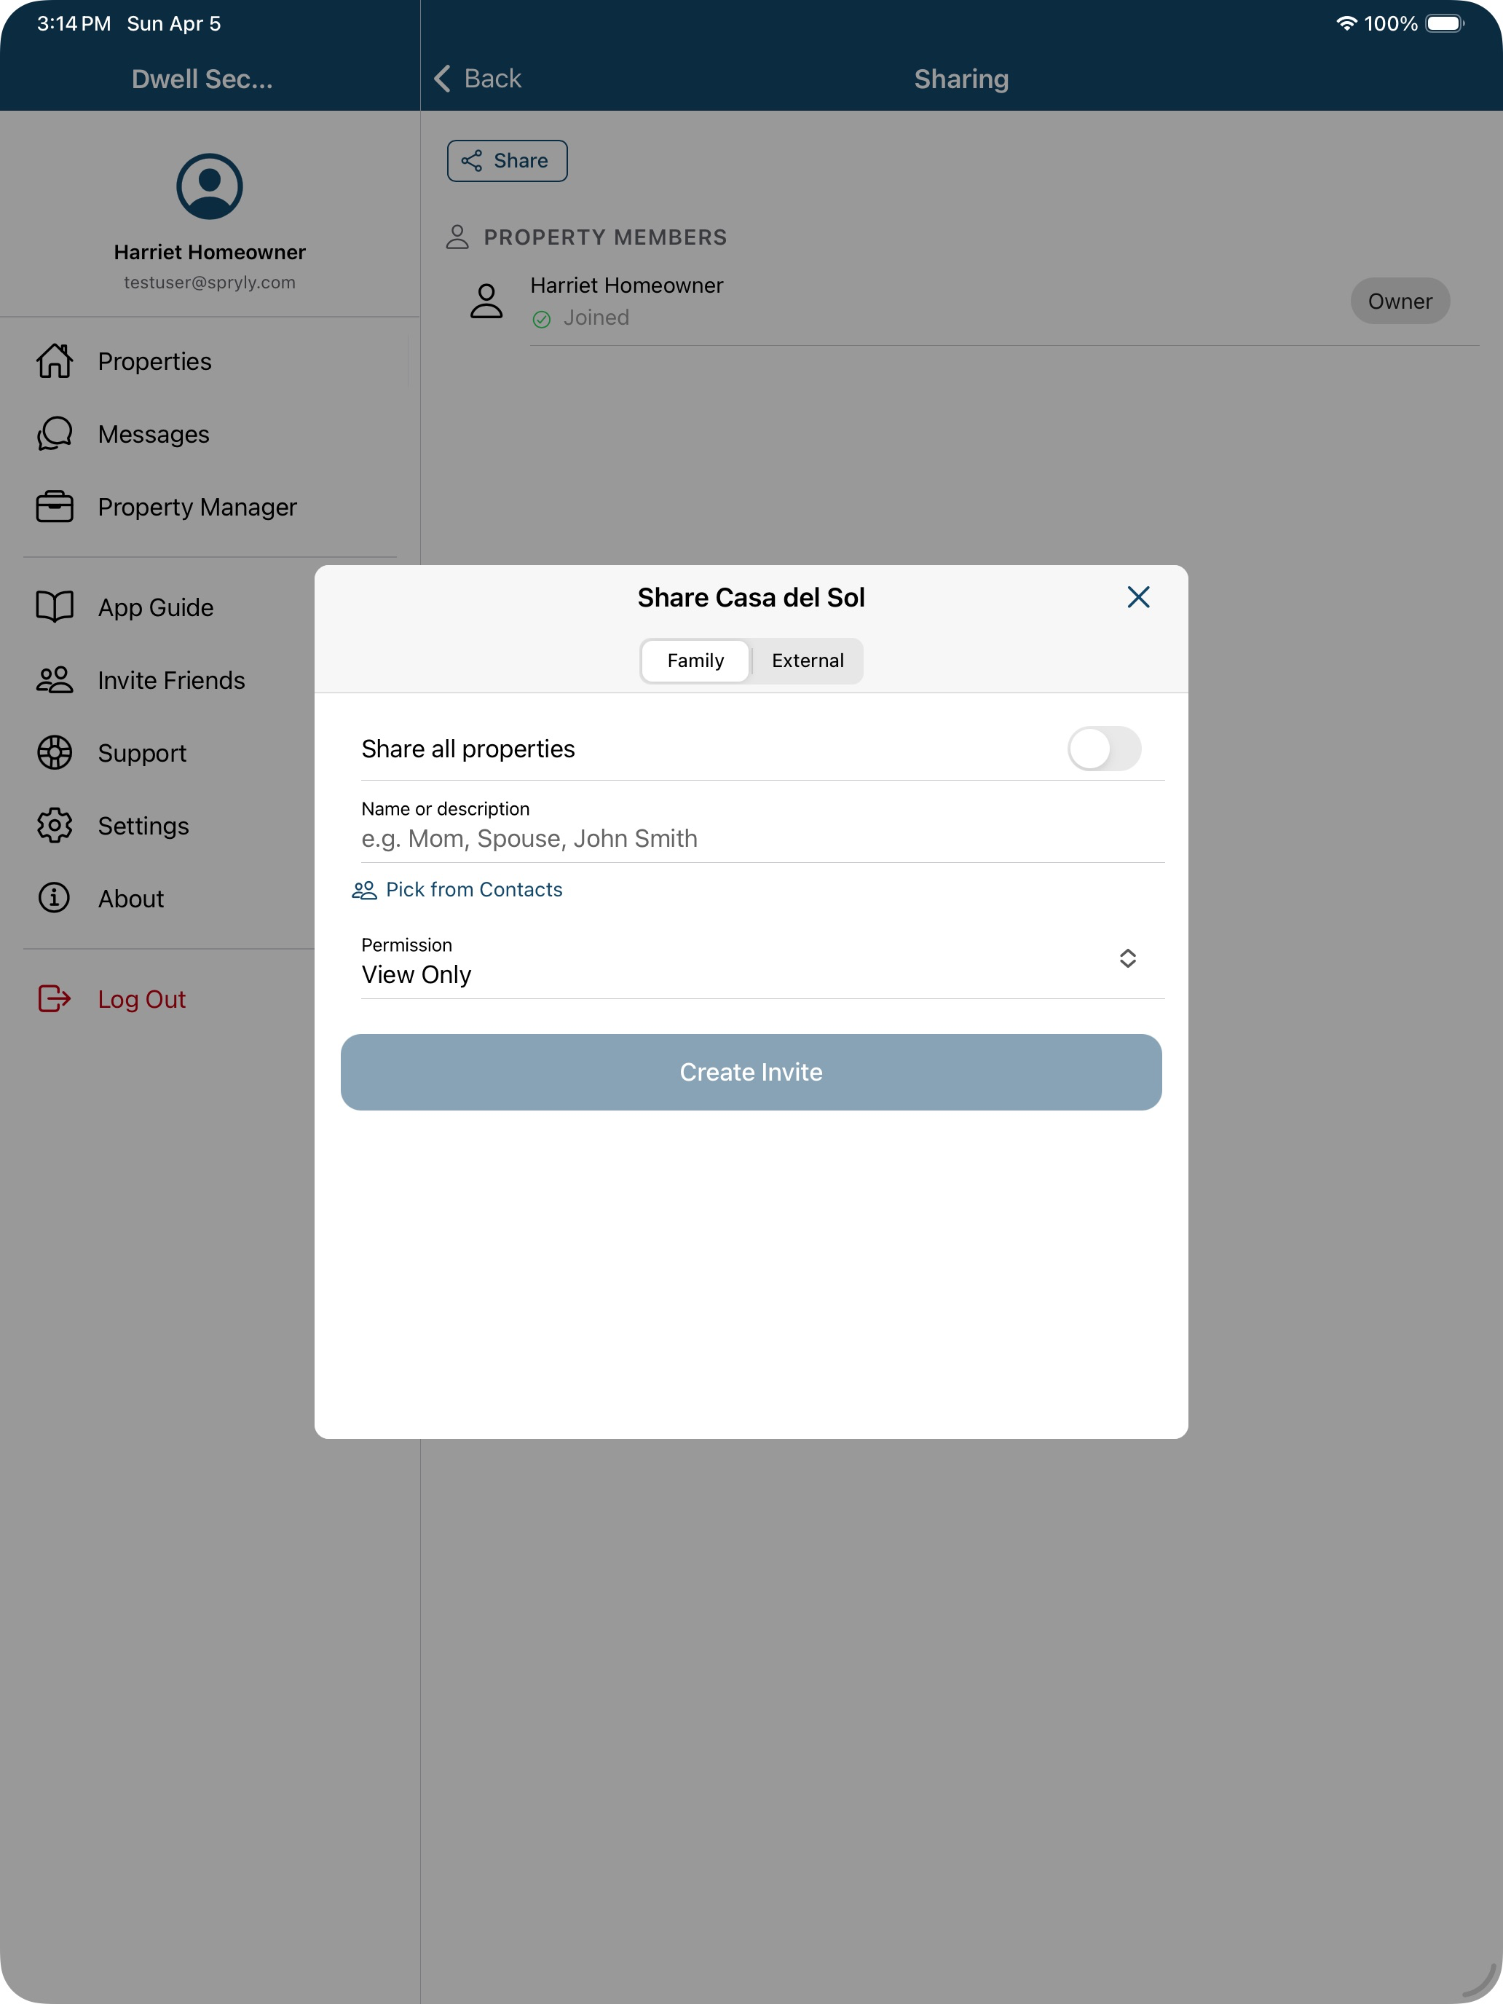Click the Wi-Fi status icon
This screenshot has width=1503, height=2004.
click(1346, 23)
